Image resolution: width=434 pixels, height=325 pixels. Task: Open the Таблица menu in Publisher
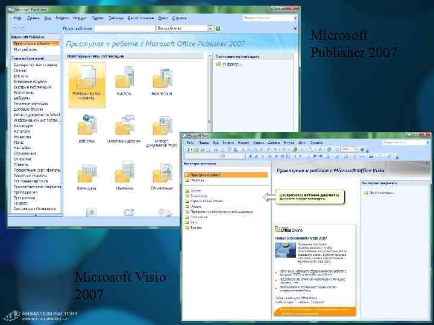pos(116,18)
